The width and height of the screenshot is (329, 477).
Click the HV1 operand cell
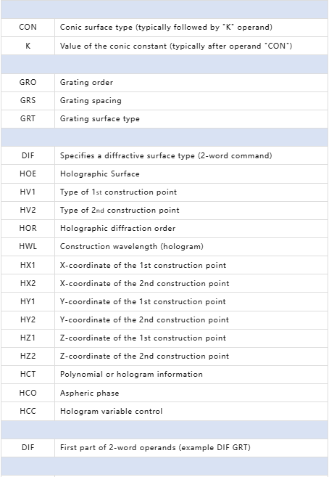click(x=28, y=192)
